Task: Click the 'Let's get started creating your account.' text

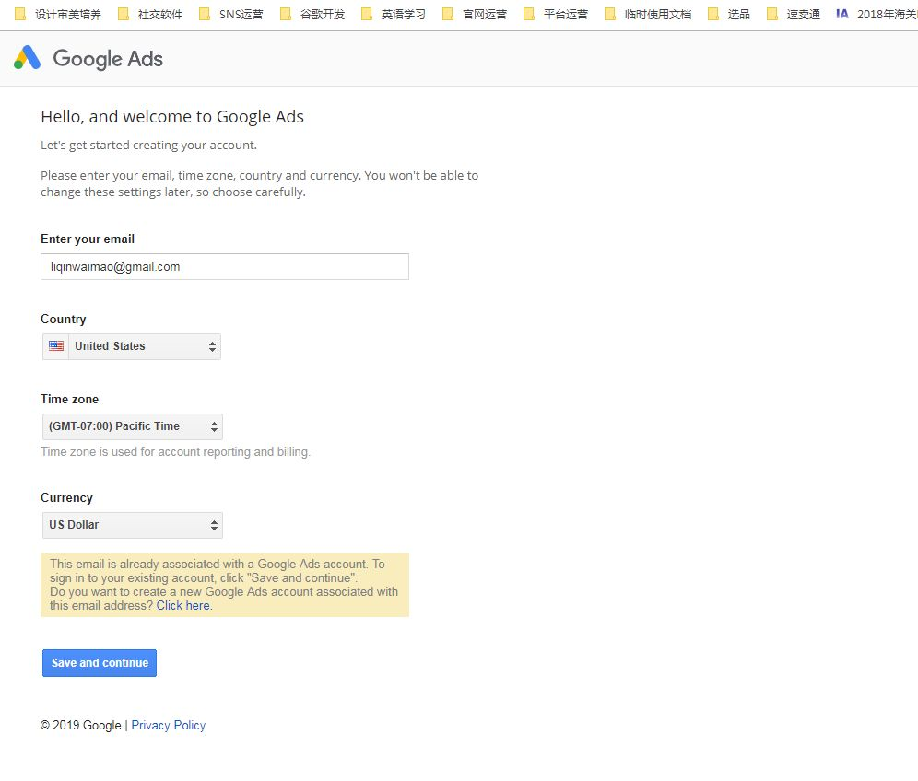Action: coord(148,146)
